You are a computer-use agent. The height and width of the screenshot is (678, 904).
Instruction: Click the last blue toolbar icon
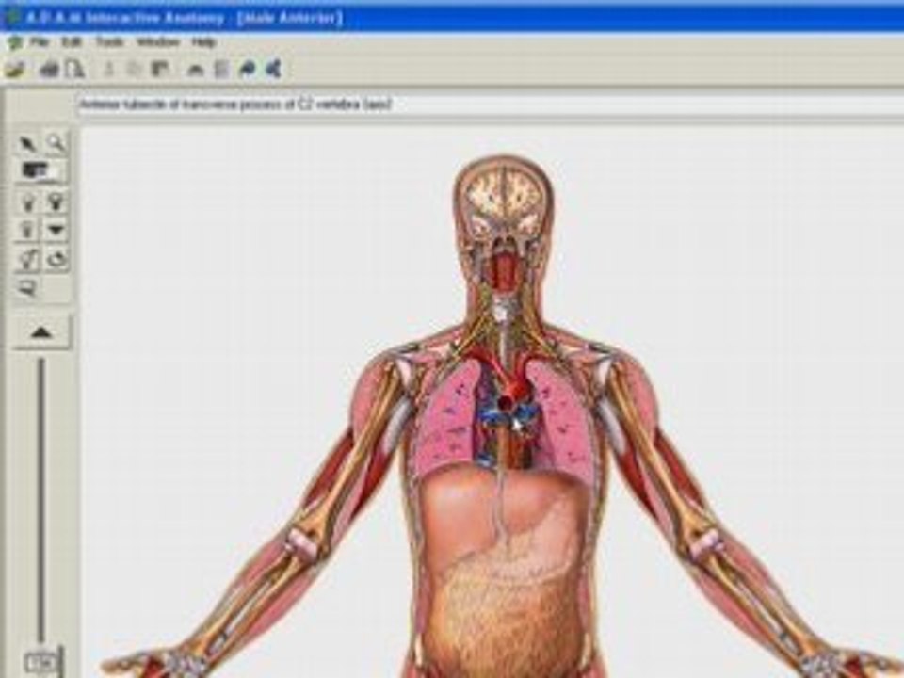point(273,70)
